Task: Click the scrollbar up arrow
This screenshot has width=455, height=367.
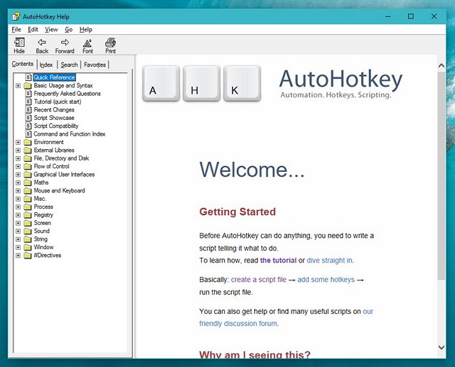Action: pyautogui.click(x=441, y=66)
